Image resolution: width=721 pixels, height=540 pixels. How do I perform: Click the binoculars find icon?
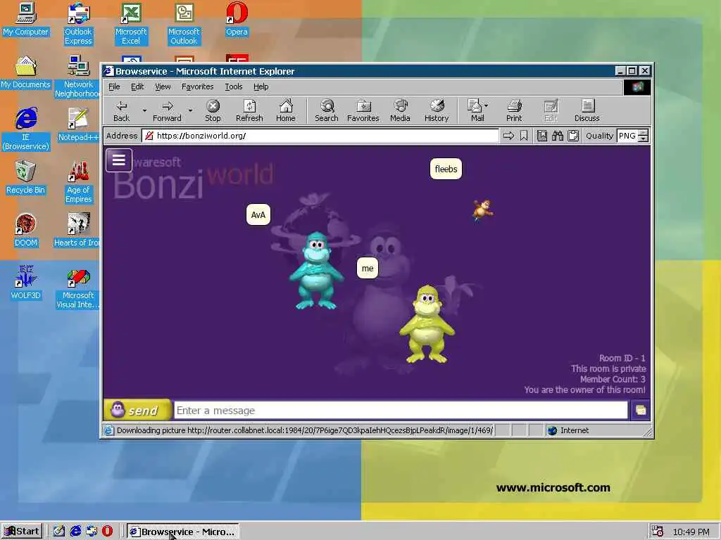(558, 136)
